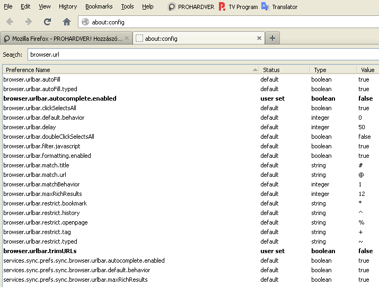Select browser.urlbar.restrict.tag preference
Image resolution: width=379 pixels, height=287 pixels.
pyautogui.click(x=190, y=232)
